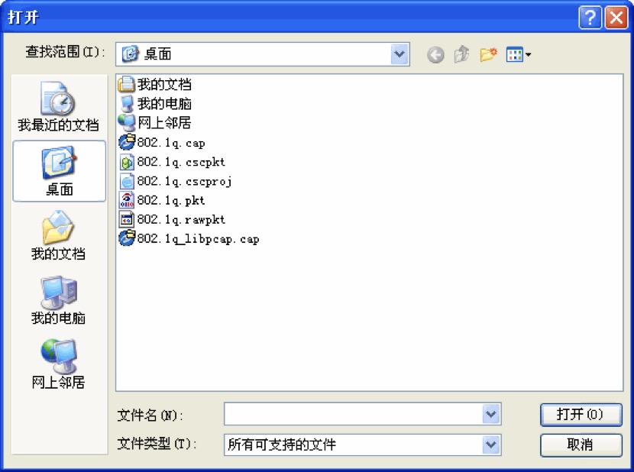Create a new folder
This screenshot has width=634, height=472.
tap(488, 55)
